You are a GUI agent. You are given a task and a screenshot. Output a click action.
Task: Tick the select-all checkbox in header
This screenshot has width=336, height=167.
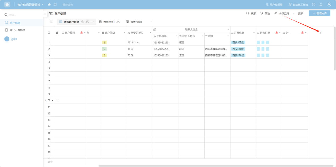[49, 33]
